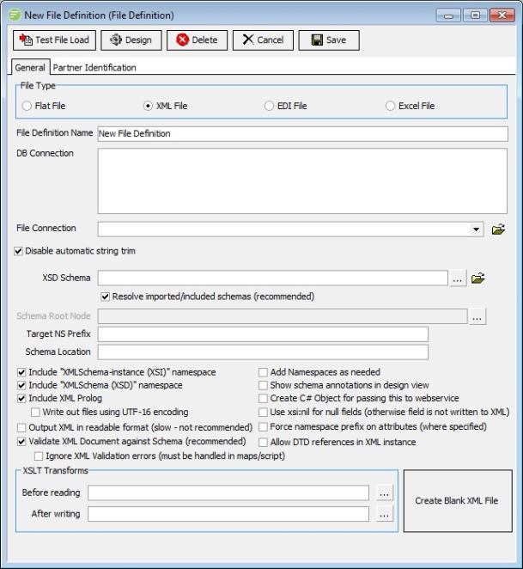Click the red Delete button
This screenshot has width=523, height=569.
coord(197,40)
